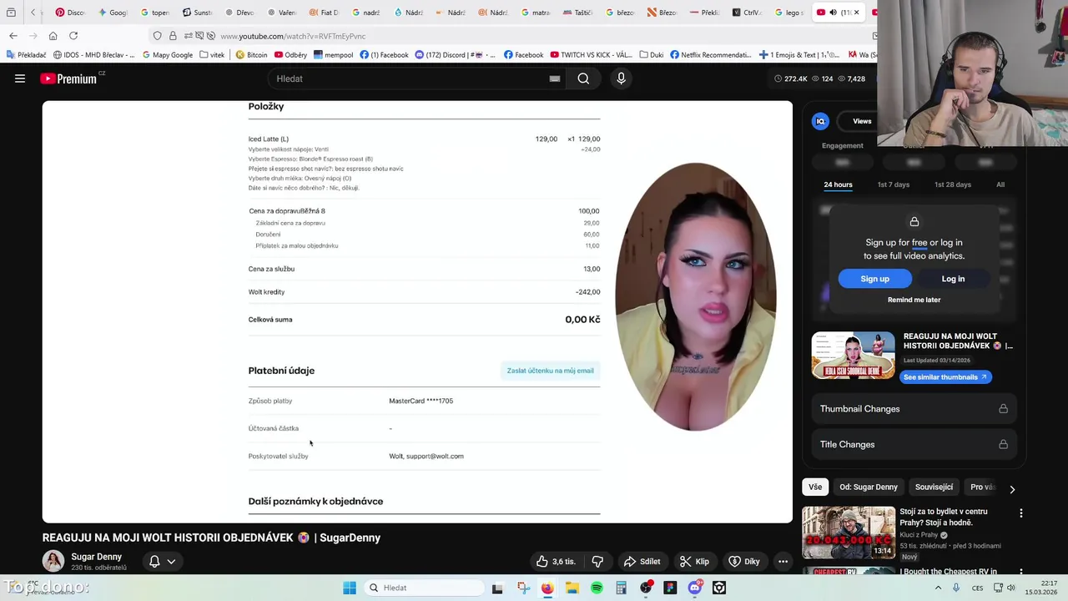Open more actions three-dot menu under video
This screenshot has width=1068, height=601.
pos(783,562)
